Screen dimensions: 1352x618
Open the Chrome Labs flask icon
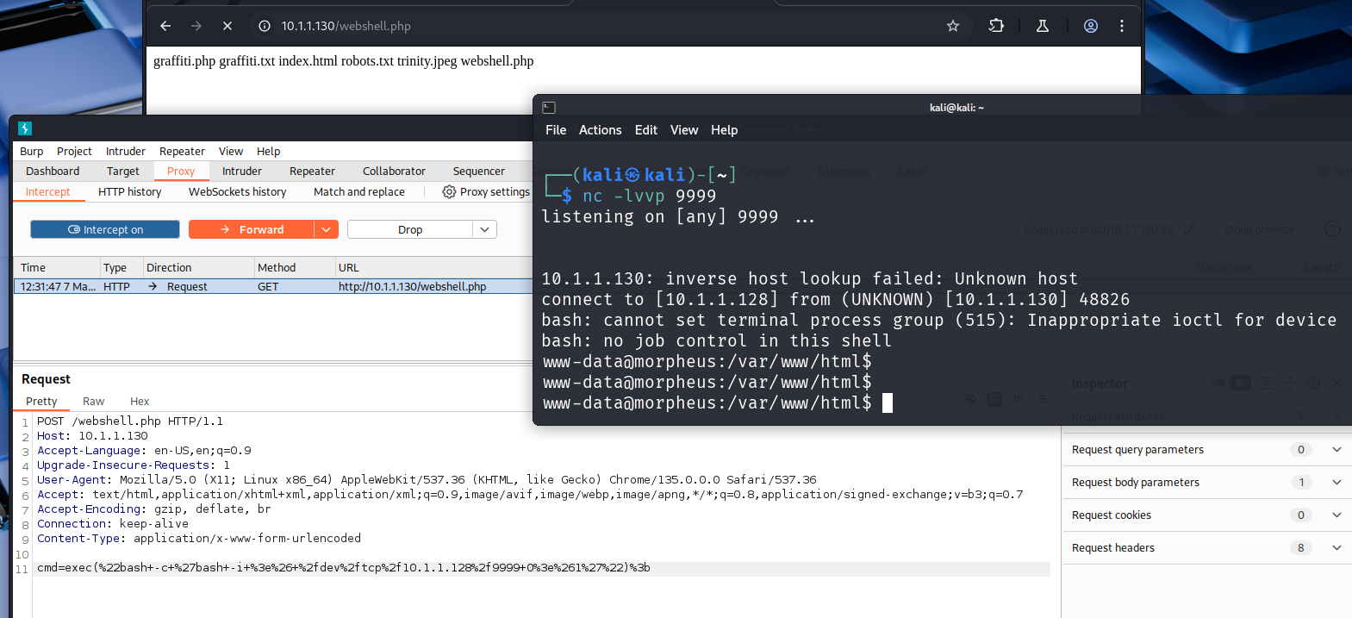click(x=1043, y=26)
